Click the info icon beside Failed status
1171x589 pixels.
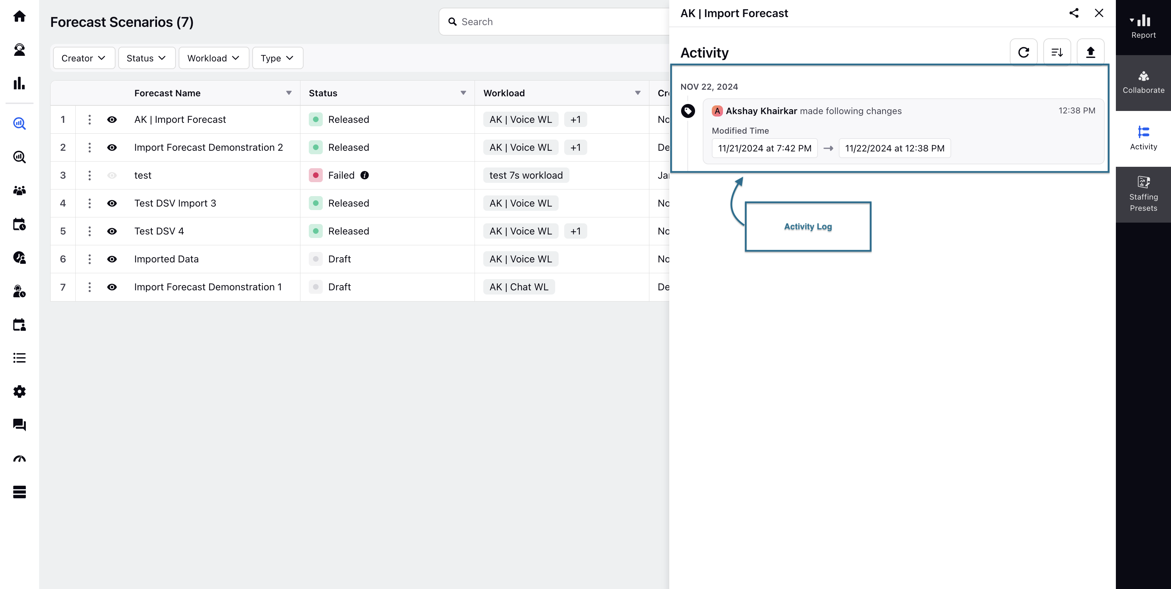pyautogui.click(x=365, y=176)
